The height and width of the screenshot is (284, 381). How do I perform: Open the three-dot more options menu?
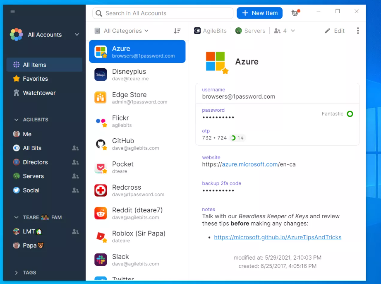tap(357, 31)
